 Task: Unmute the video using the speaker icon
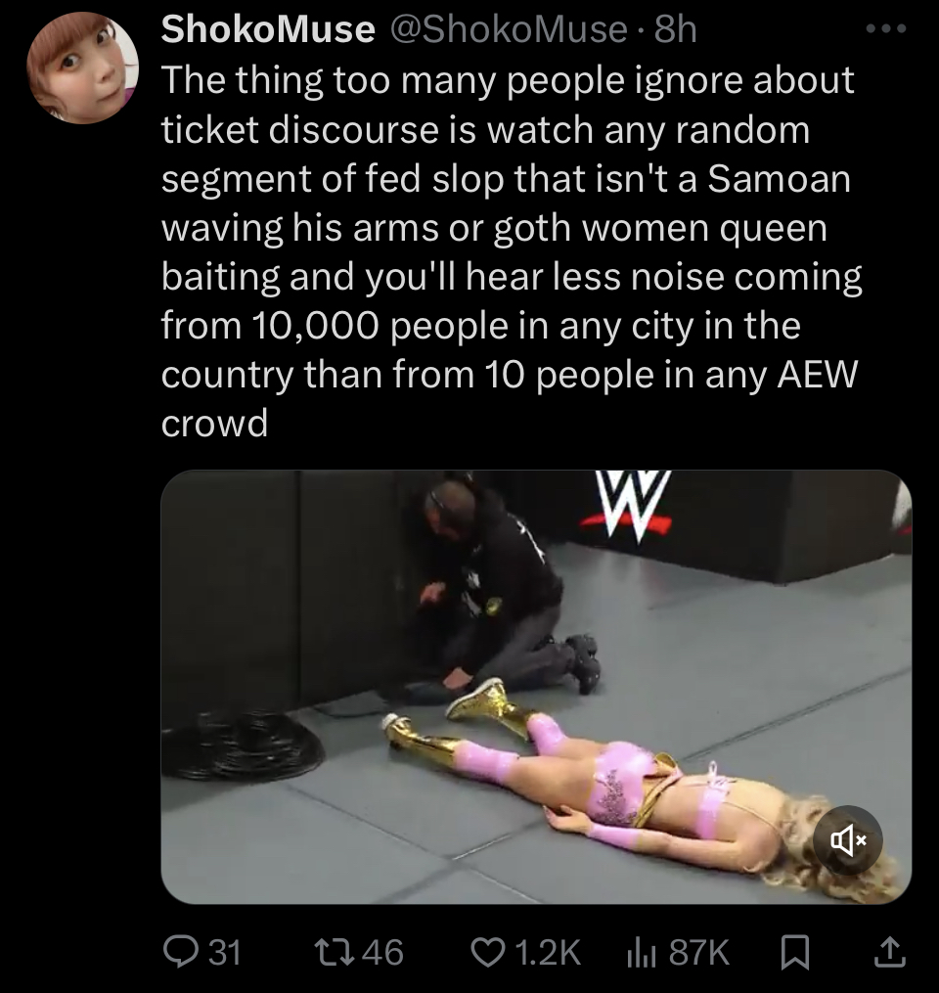pyautogui.click(x=847, y=840)
